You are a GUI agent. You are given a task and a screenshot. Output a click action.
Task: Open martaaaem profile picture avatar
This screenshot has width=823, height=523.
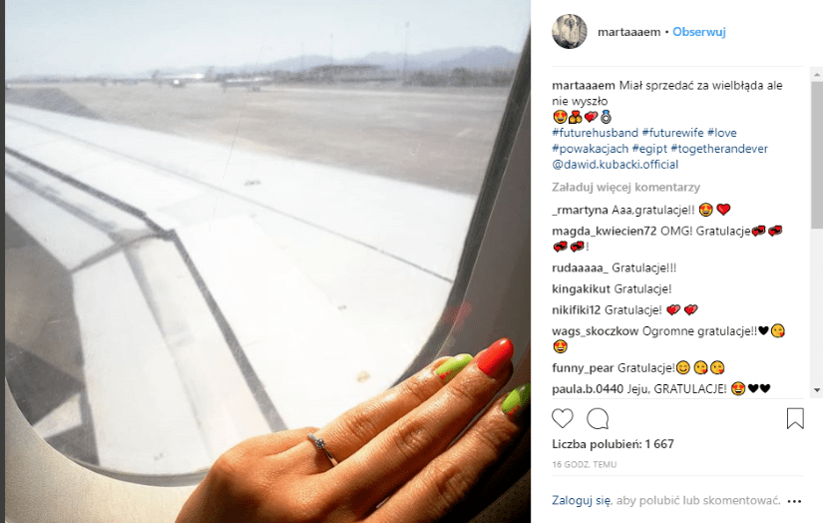click(570, 32)
